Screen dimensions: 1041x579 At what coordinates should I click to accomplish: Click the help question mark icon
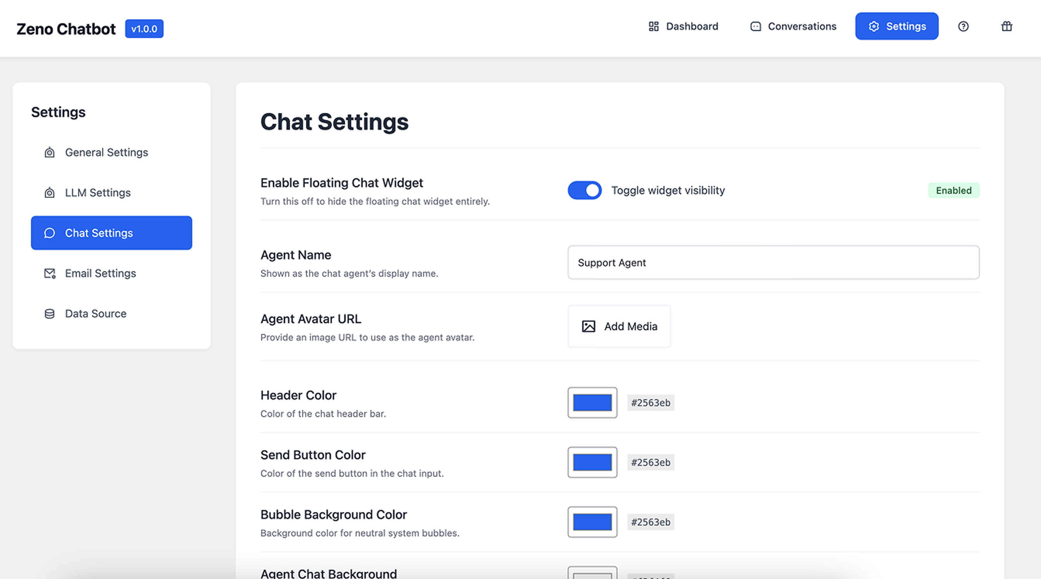pos(963,27)
